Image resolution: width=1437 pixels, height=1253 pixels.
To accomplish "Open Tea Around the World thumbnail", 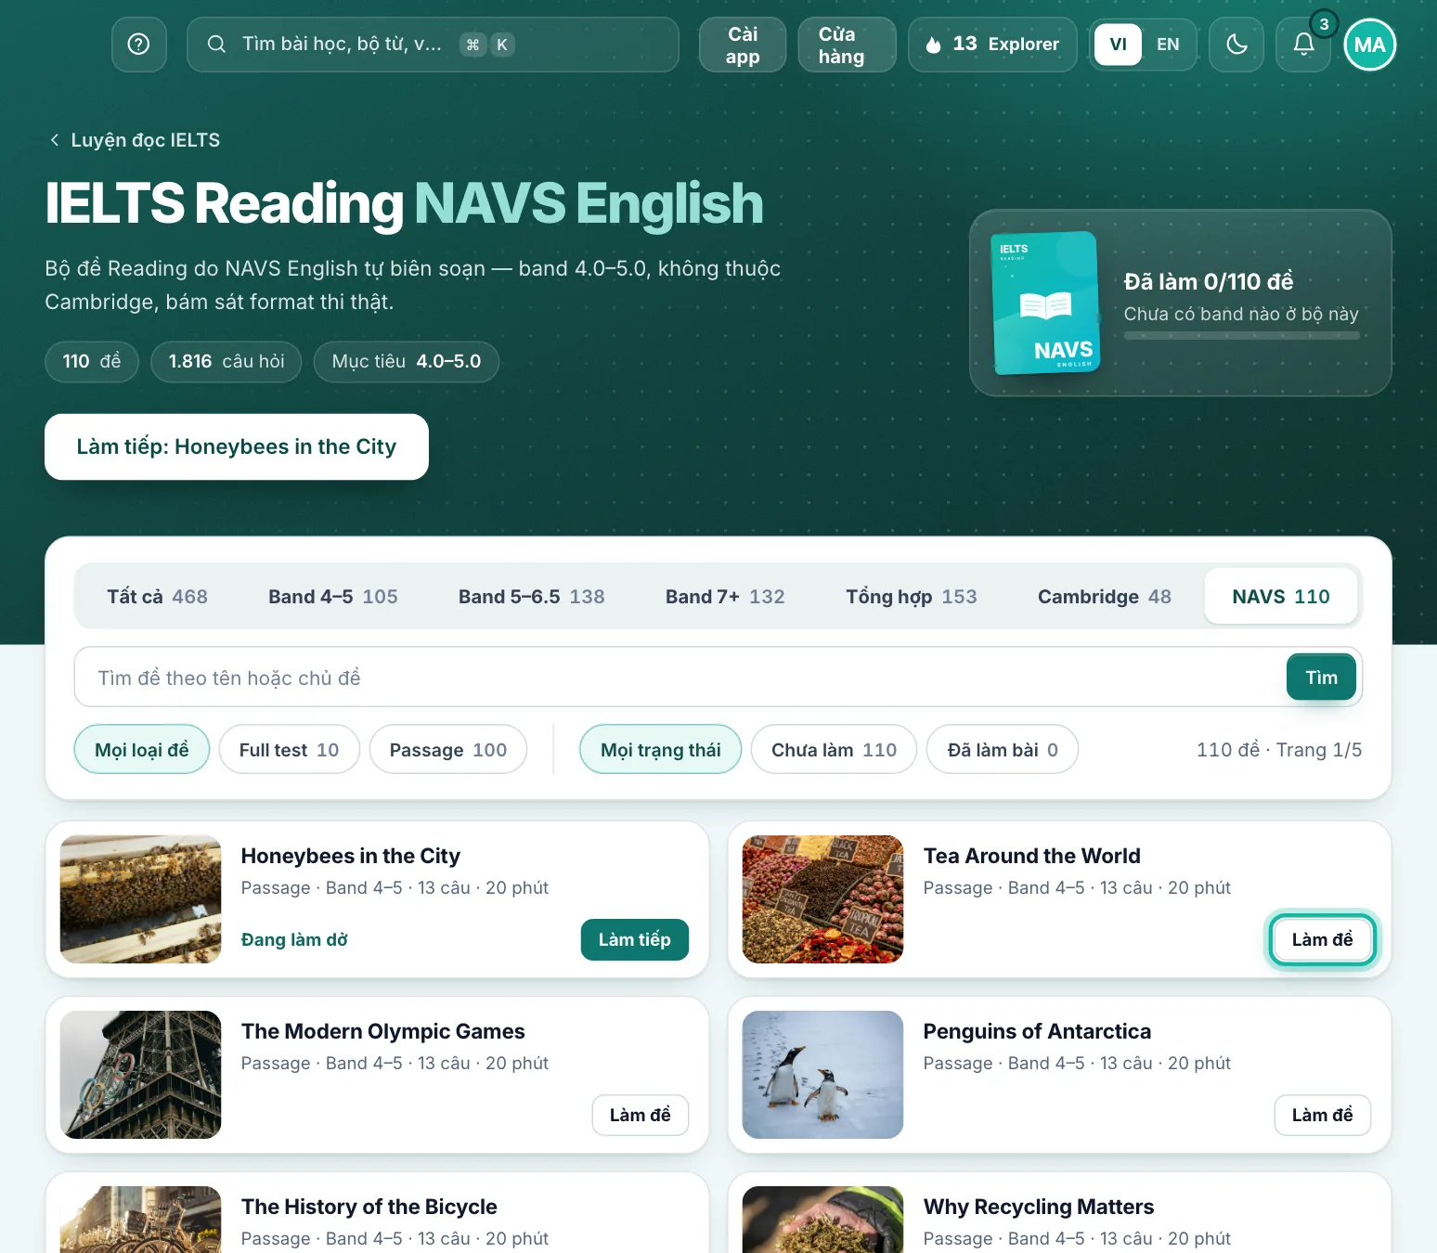I will [x=822, y=899].
